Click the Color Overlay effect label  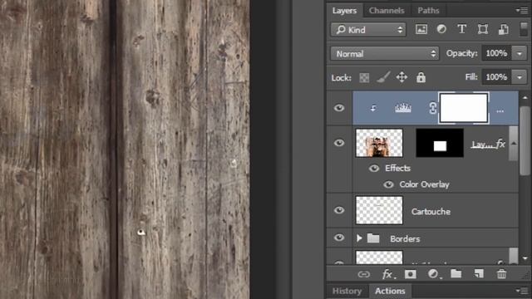(424, 184)
